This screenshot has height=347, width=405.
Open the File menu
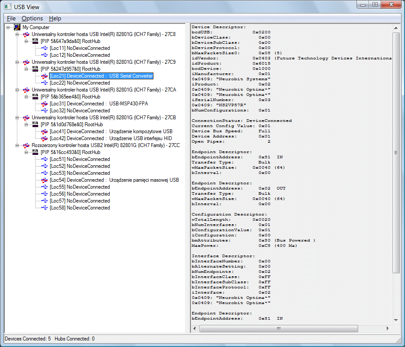(11, 18)
